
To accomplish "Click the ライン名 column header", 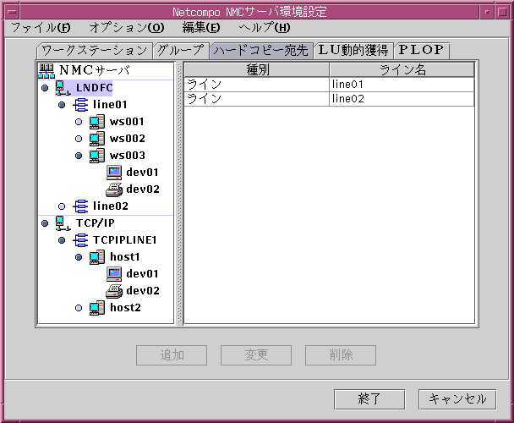I will 402,70.
